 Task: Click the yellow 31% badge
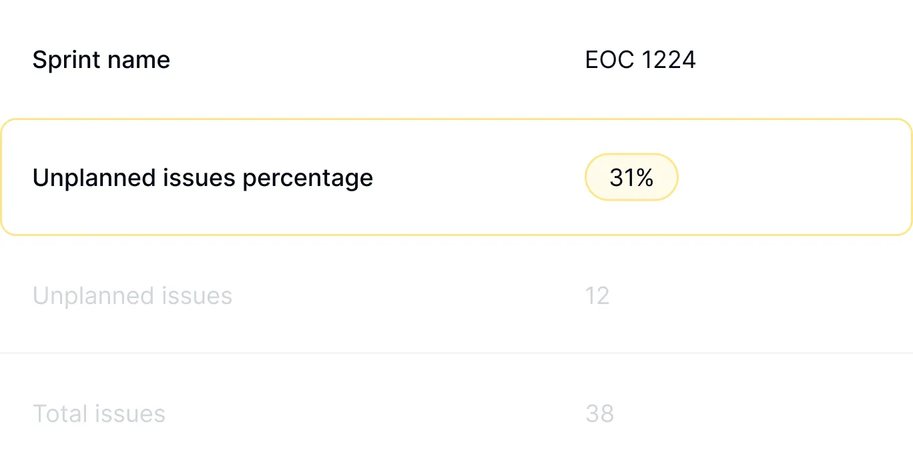[x=631, y=178]
